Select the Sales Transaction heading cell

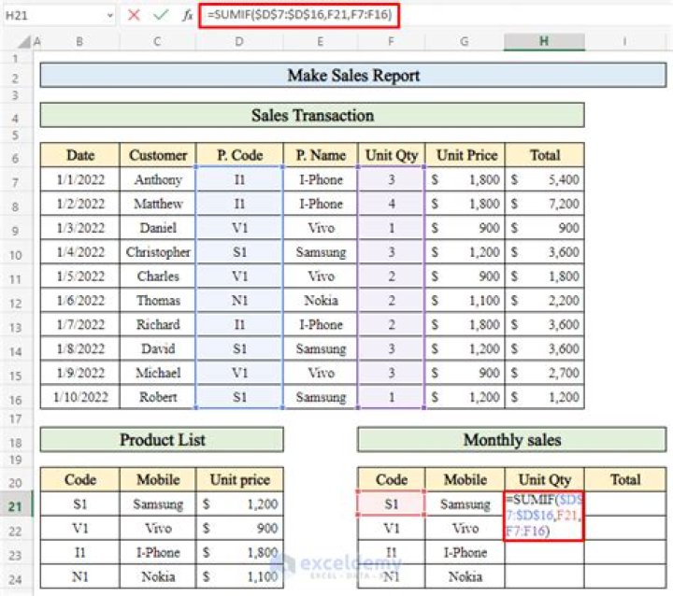pyautogui.click(x=312, y=116)
